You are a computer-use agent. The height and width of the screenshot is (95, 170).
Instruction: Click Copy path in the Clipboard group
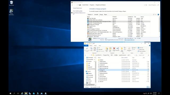tap(100, 50)
